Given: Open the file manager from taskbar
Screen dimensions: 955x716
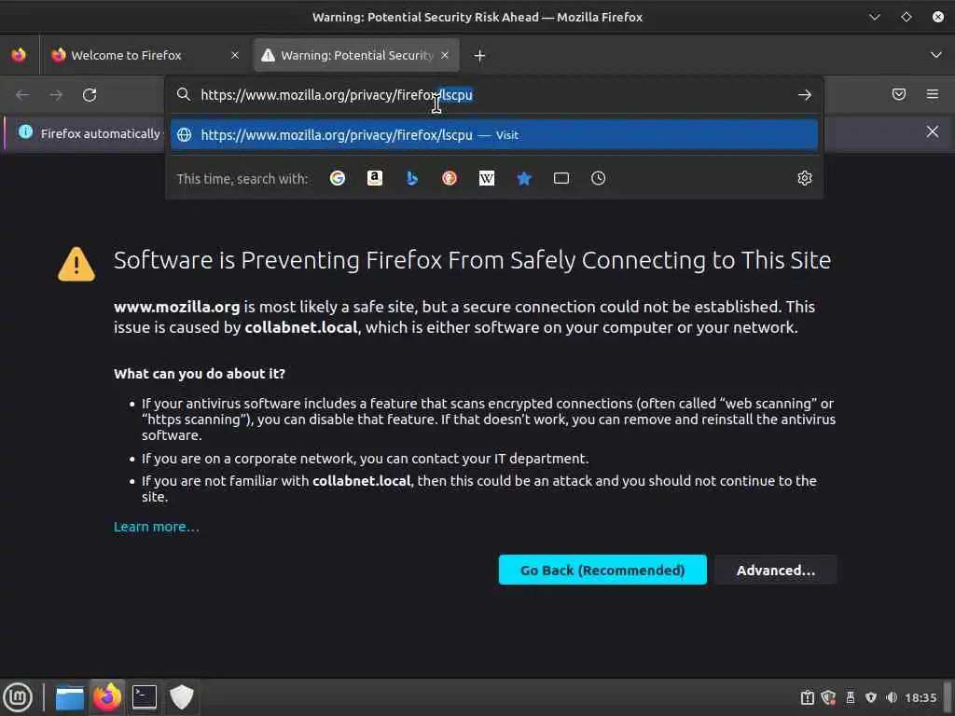Looking at the screenshot, I should click(70, 697).
